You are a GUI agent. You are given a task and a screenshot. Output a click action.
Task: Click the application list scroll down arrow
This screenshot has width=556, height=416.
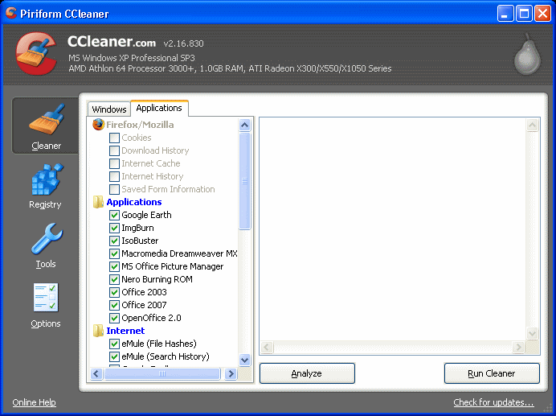click(x=245, y=360)
